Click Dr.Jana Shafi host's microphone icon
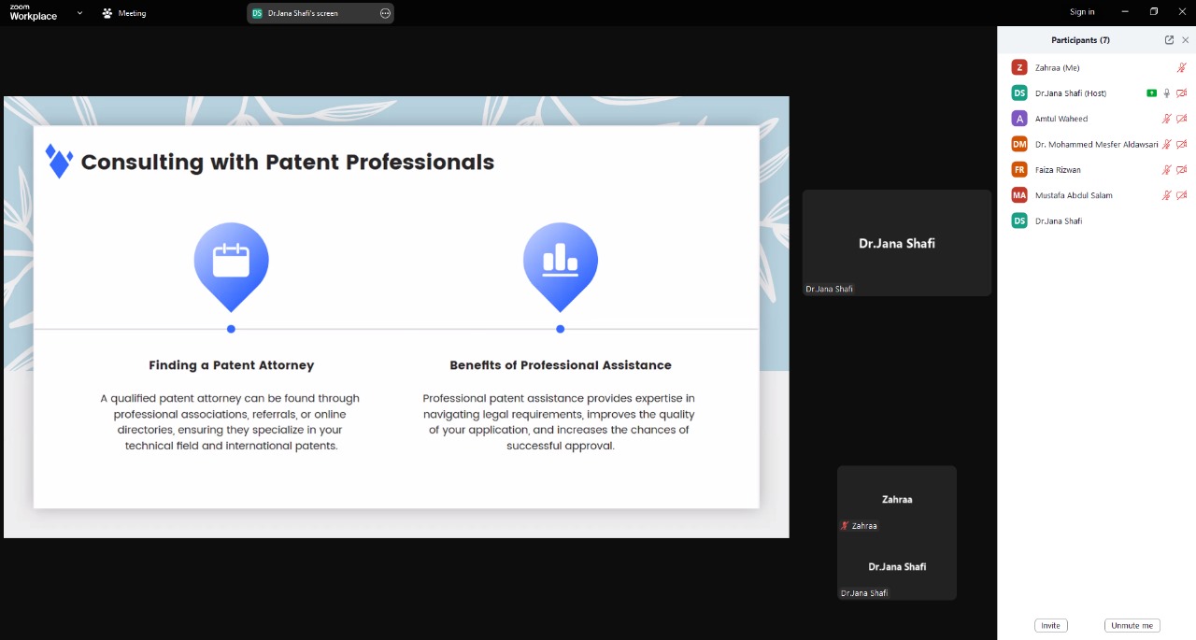Viewport: 1196px width, 640px height. pos(1166,93)
